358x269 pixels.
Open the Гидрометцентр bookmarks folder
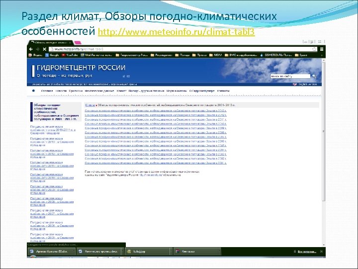[132, 55]
